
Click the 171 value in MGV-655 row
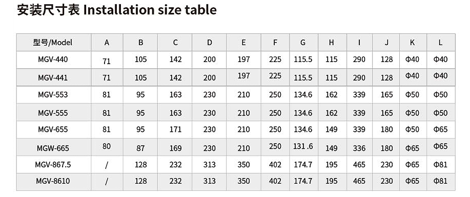click(x=175, y=129)
